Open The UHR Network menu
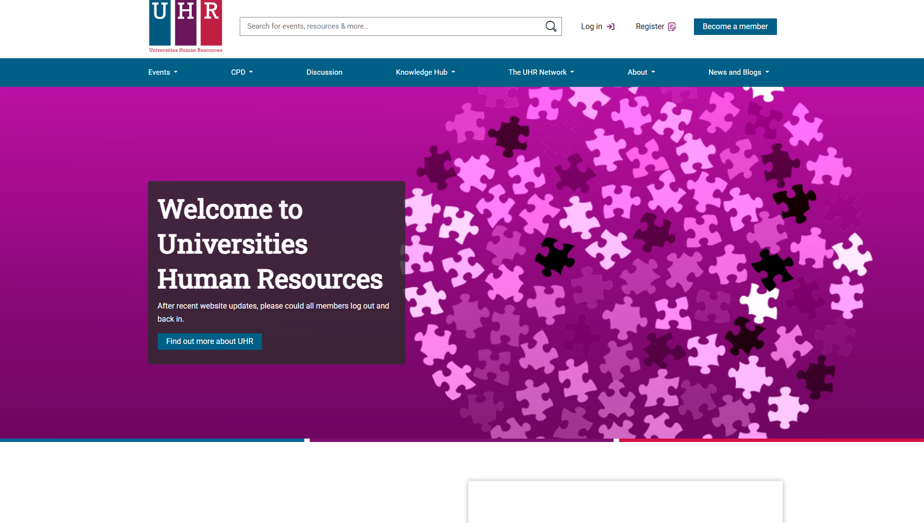The height and width of the screenshot is (523, 924). 541,72
